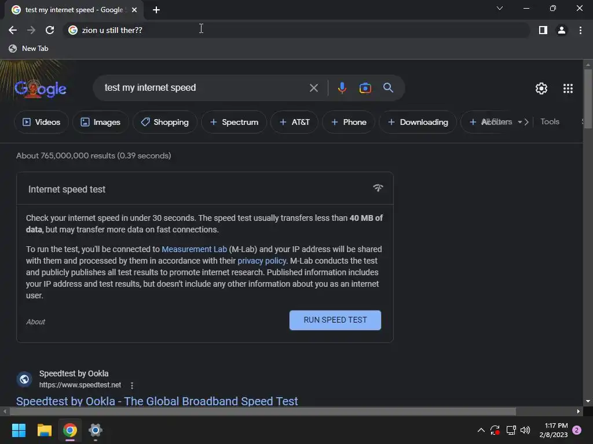The image size is (593, 444).
Task: Click the address bar text 'zion u still ther??'
Action: pos(112,30)
